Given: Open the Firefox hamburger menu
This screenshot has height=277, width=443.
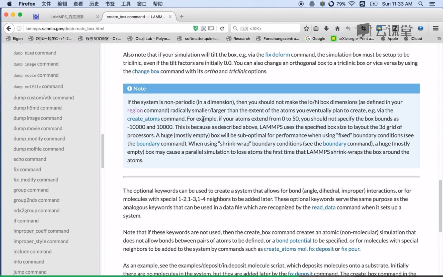Looking at the screenshot, I should (x=436, y=28).
